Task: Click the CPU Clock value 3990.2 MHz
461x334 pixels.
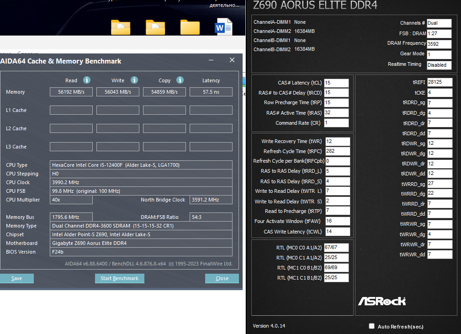Action: (x=141, y=182)
